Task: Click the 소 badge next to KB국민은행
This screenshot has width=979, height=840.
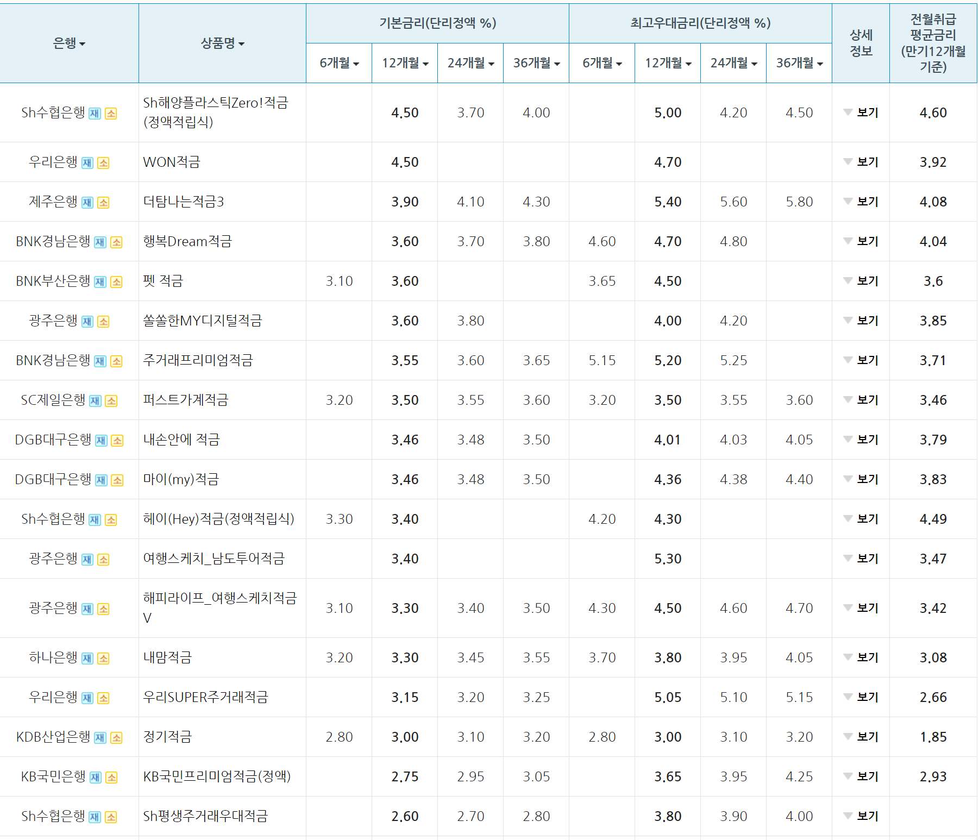Action: tap(111, 778)
